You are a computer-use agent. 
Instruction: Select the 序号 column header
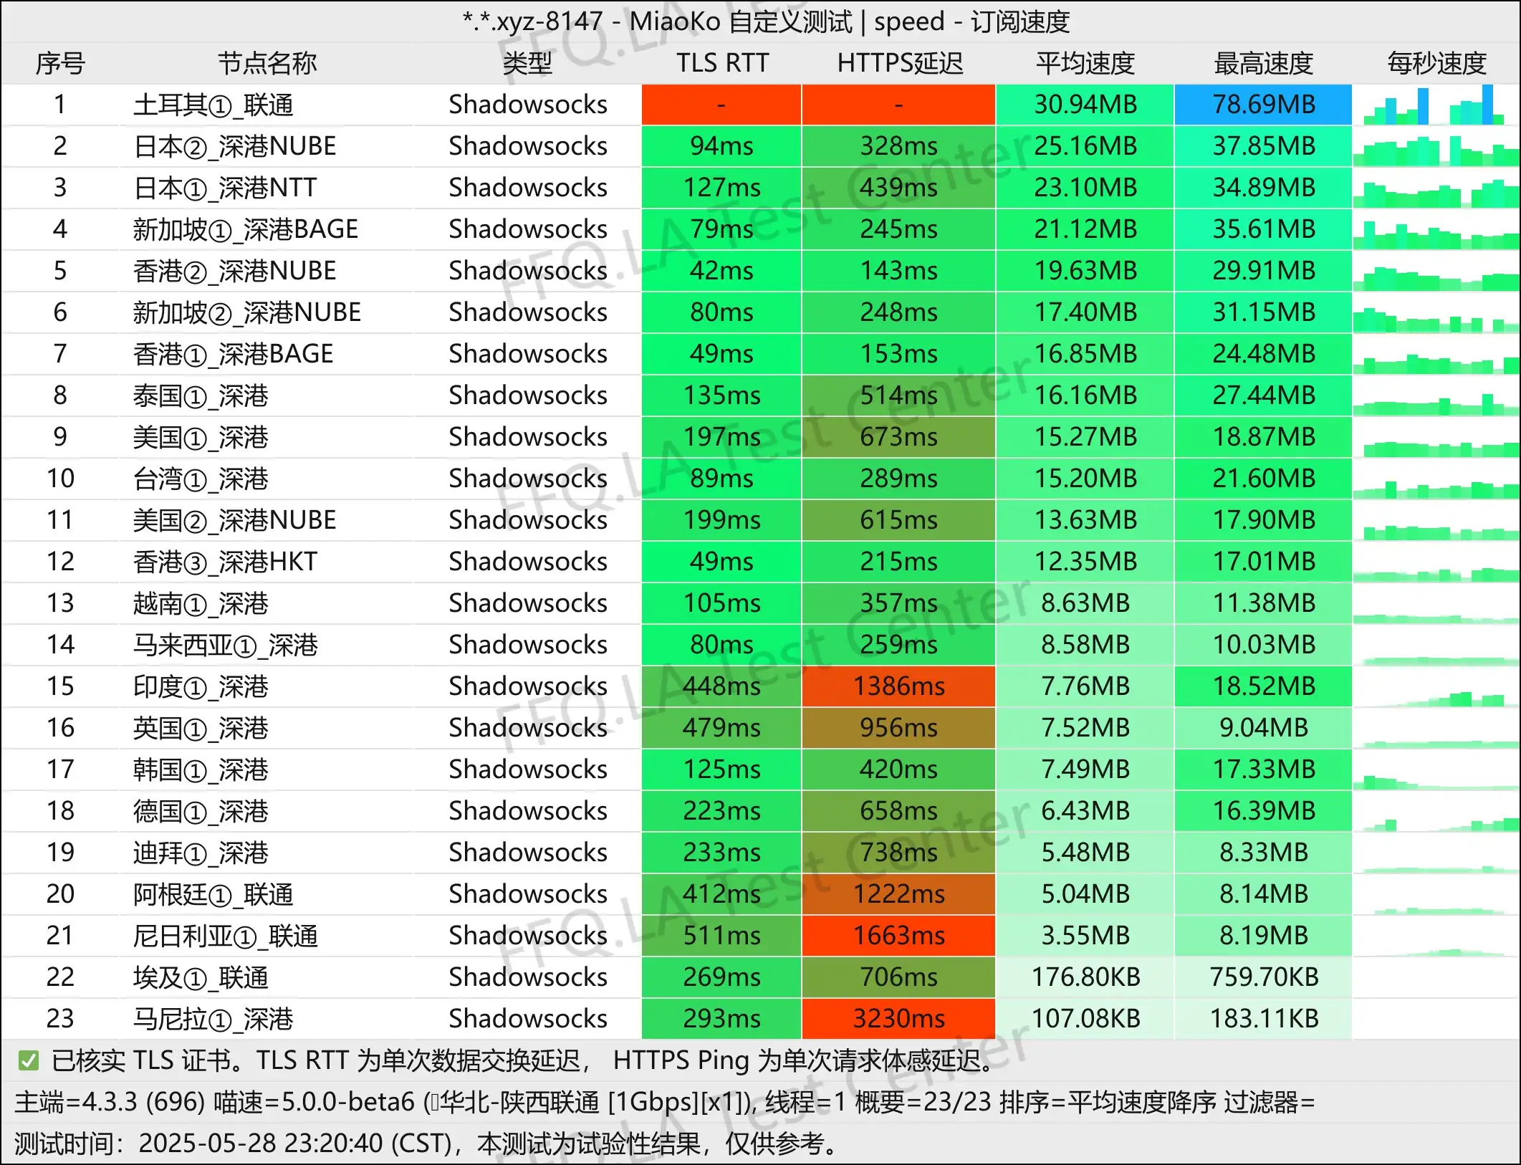coord(60,64)
